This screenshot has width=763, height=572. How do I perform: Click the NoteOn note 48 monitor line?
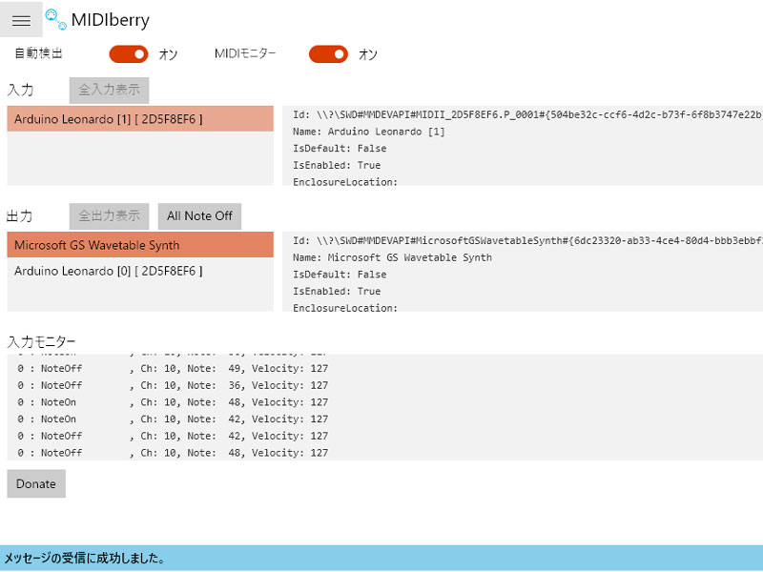(x=172, y=402)
